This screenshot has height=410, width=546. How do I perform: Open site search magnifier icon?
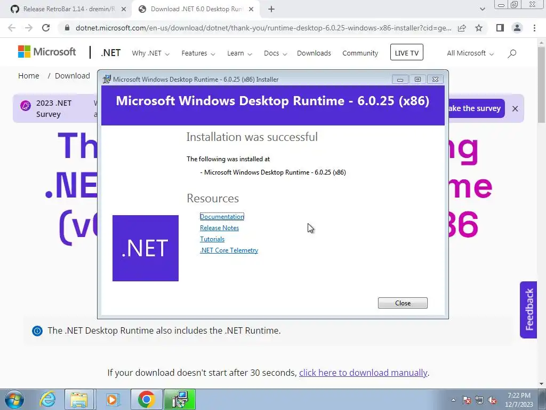click(x=511, y=53)
